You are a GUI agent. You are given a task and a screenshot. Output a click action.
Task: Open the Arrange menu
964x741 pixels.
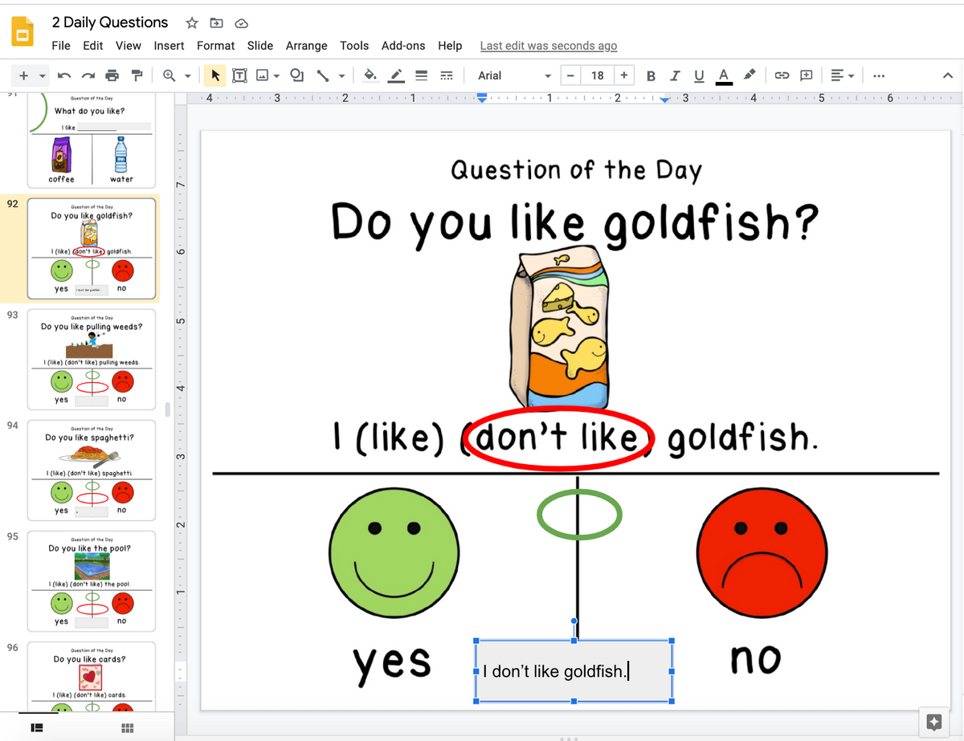coord(306,46)
